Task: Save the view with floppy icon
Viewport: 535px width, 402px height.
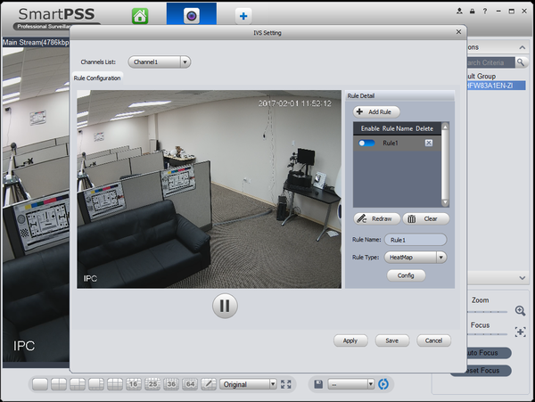Action: point(318,384)
